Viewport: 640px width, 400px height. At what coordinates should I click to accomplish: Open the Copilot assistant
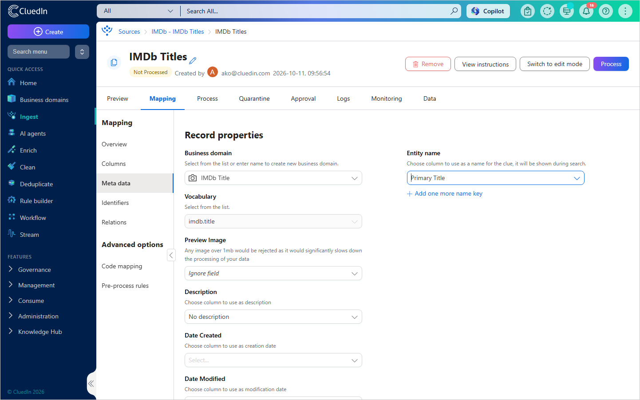(x=488, y=11)
